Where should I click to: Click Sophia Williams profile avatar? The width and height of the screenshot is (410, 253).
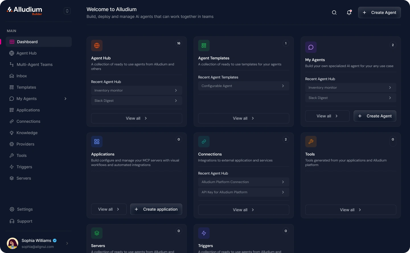tap(13, 243)
